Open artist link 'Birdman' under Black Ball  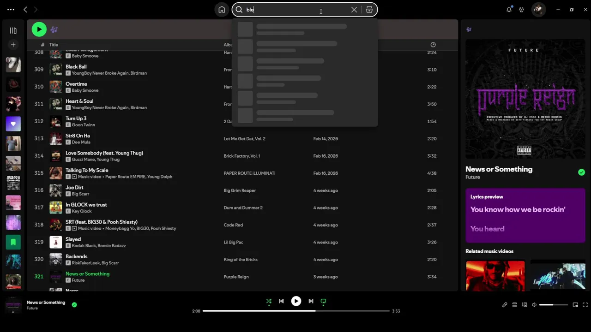click(139, 73)
